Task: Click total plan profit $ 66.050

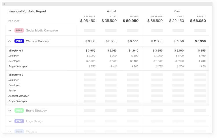Action: (198, 21)
